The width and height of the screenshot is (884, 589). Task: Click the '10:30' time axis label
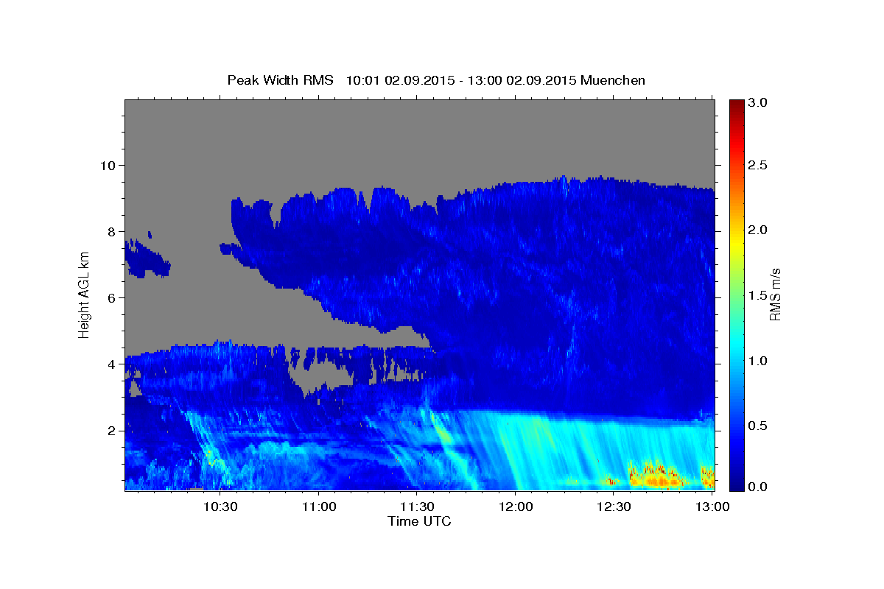(220, 506)
